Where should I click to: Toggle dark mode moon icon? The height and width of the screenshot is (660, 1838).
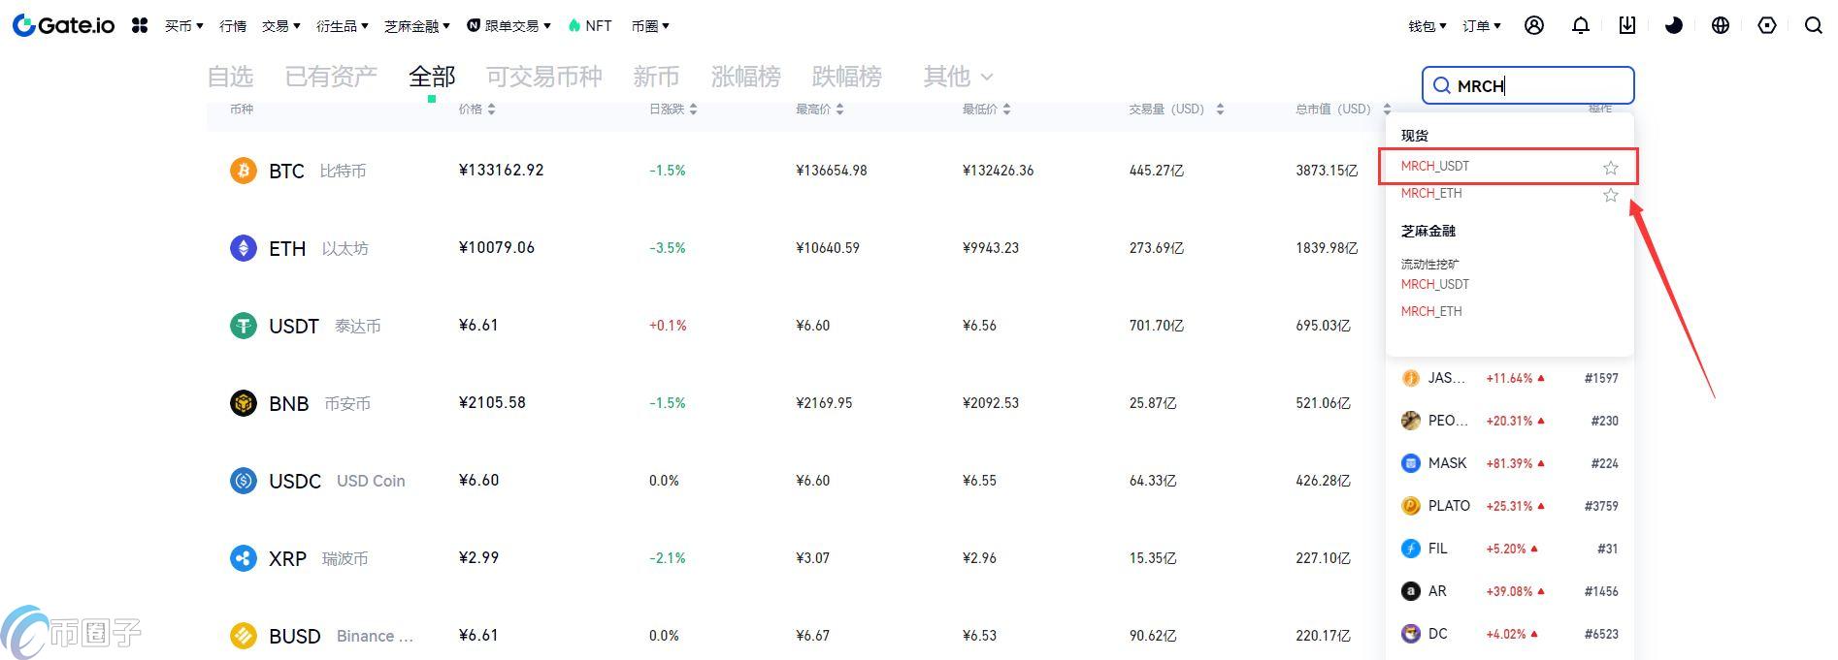pos(1674,25)
